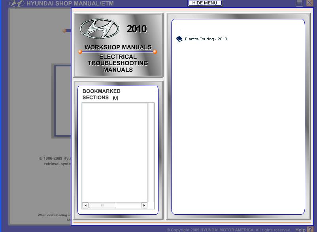317x232 pixels.
Task: Select WORKSHOP MANUALS section
Action: click(118, 47)
